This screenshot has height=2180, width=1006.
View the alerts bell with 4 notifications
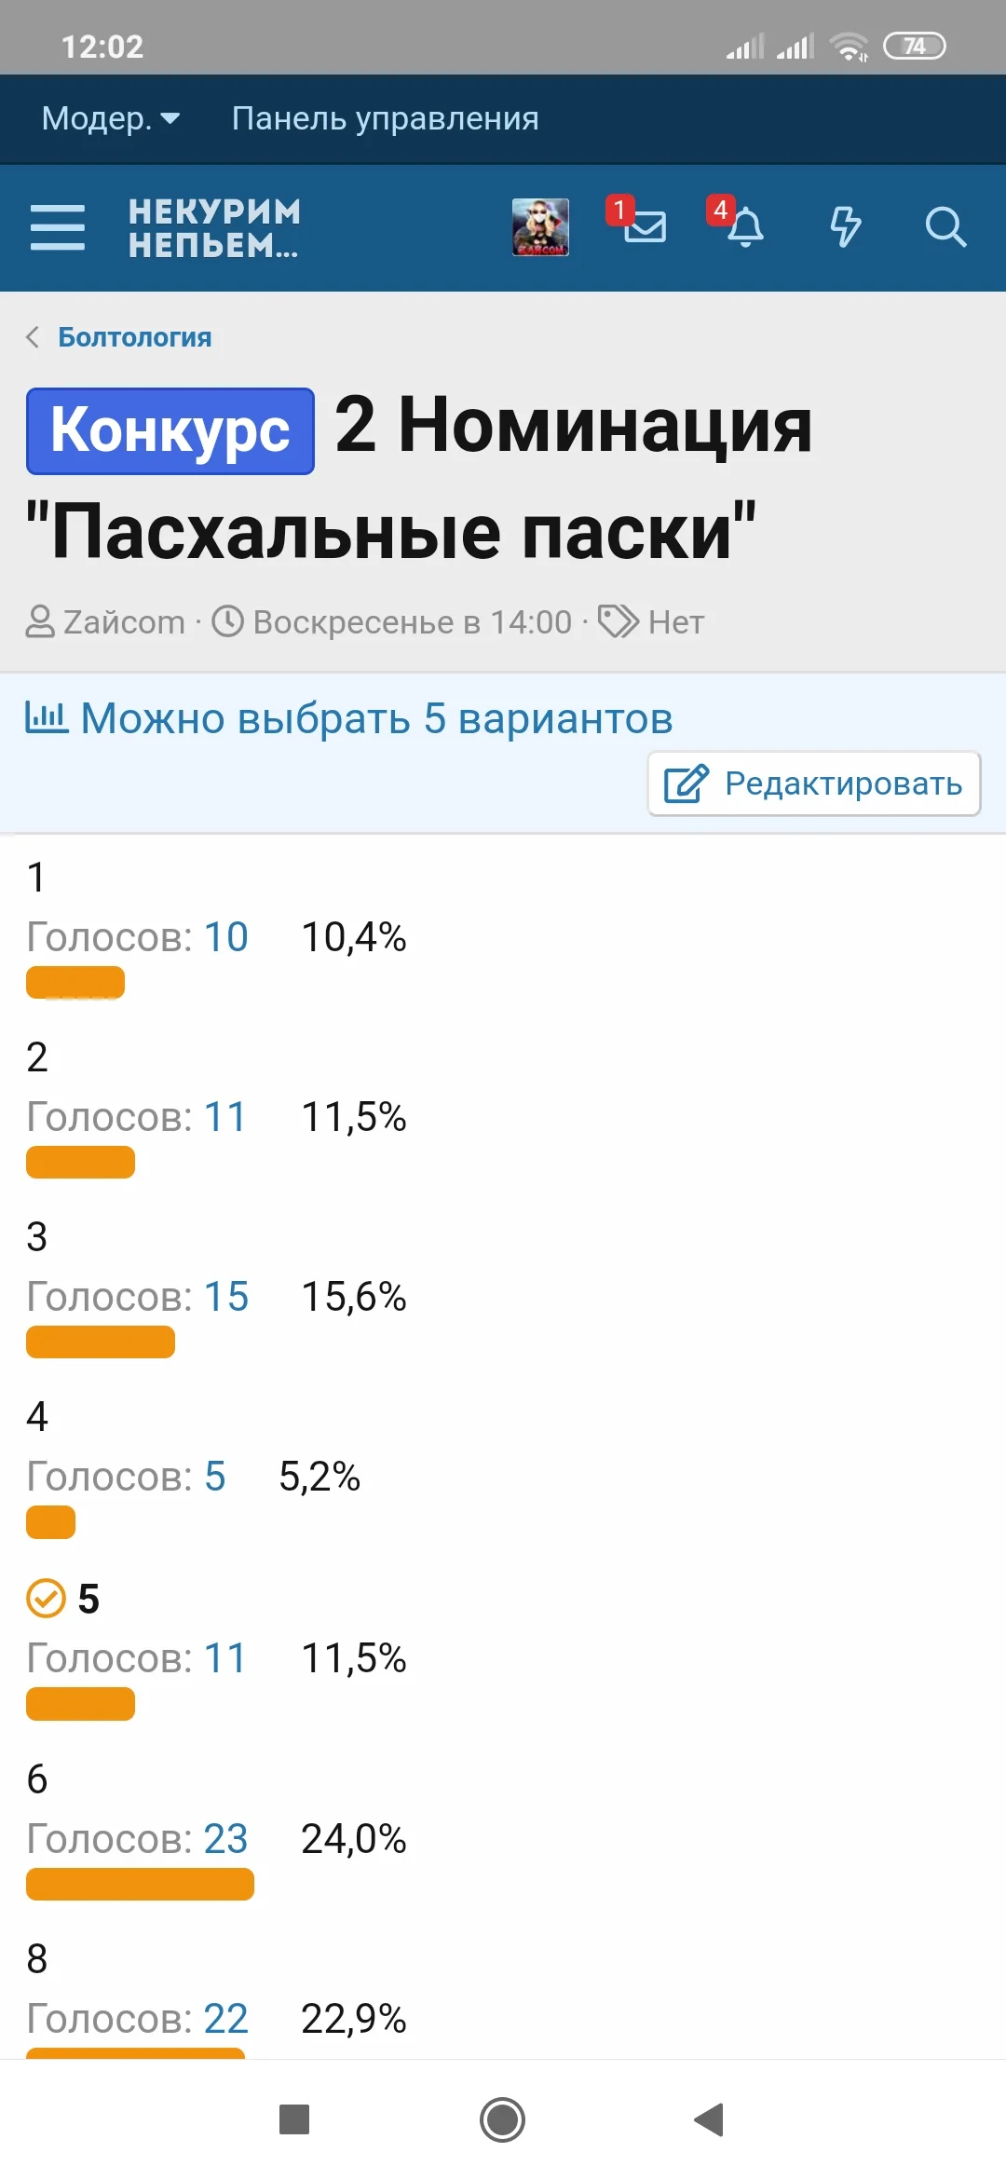748,228
